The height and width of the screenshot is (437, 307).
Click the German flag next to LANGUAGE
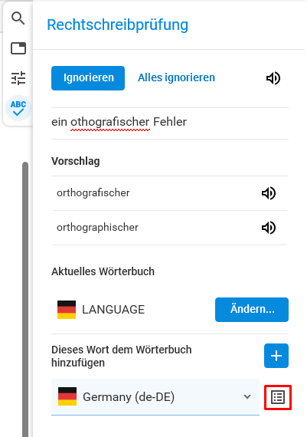pyautogui.click(x=67, y=310)
